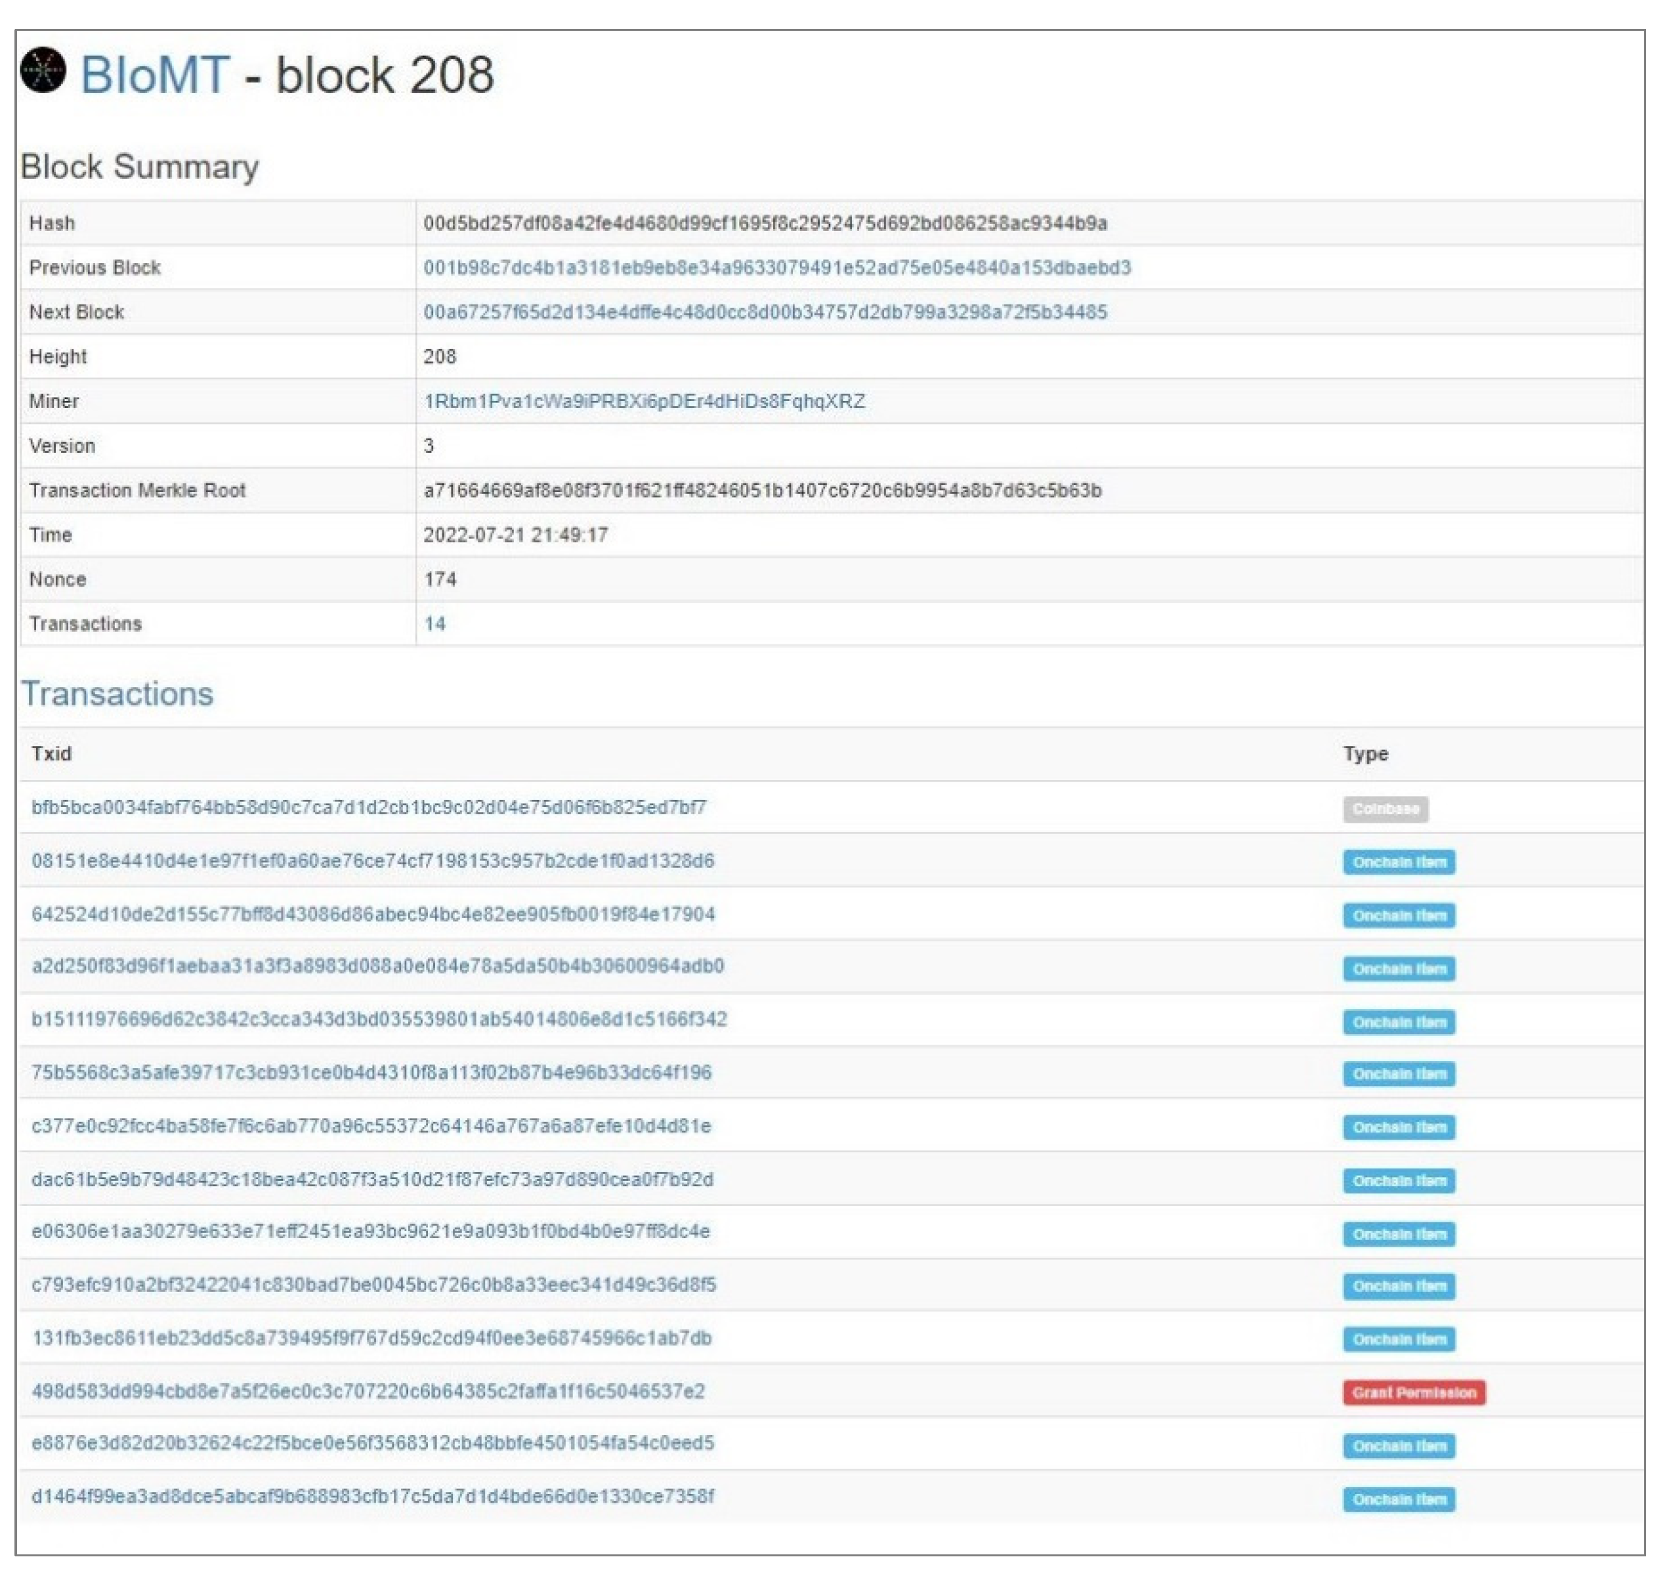Open the BIoMT title link
The width and height of the screenshot is (1673, 1578).
click(154, 75)
